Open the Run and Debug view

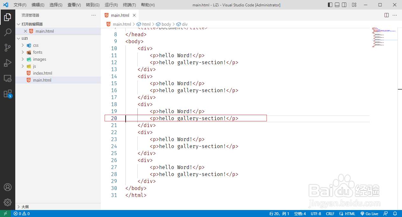click(8, 63)
